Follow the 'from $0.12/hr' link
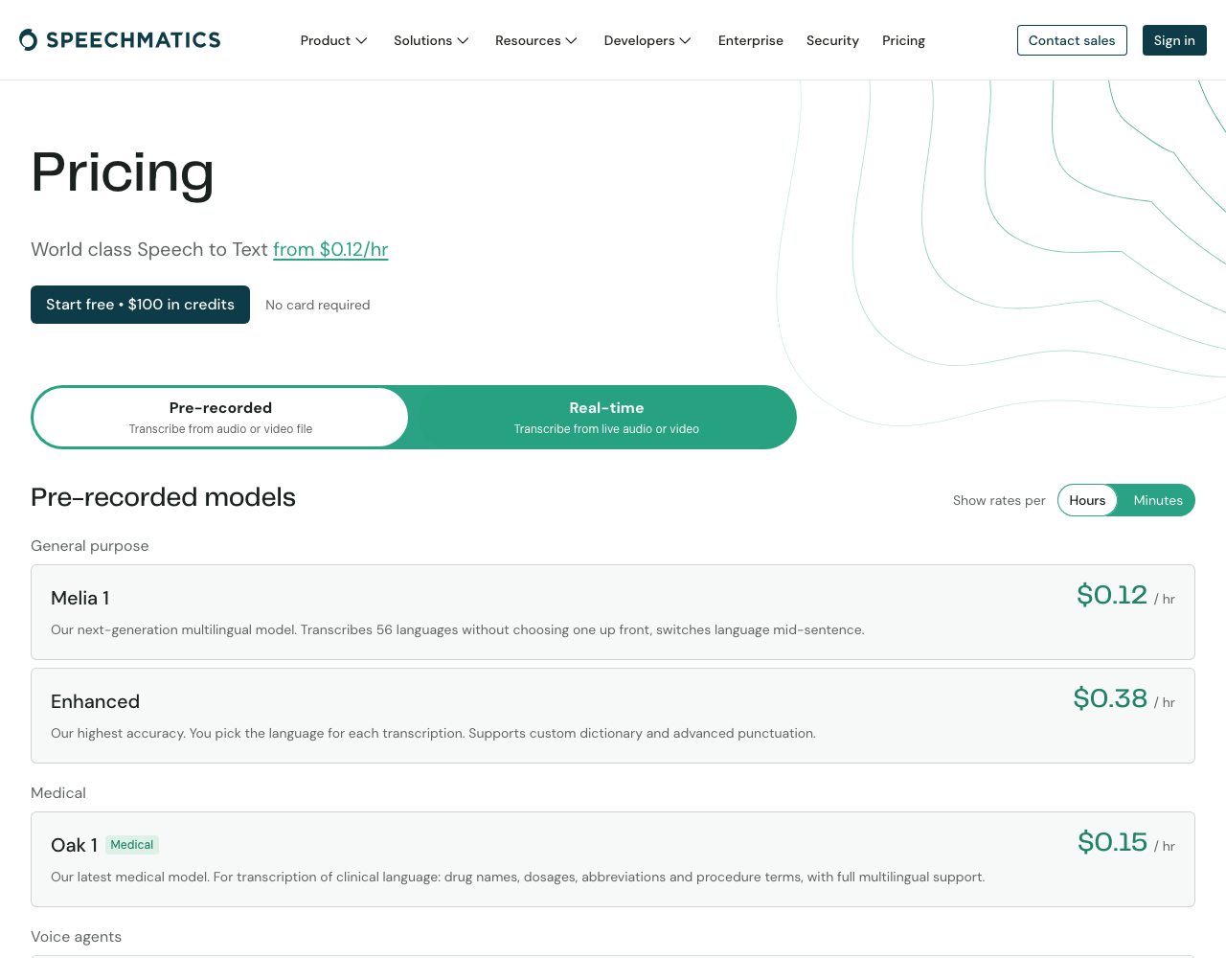The height and width of the screenshot is (958, 1226). 330,249
